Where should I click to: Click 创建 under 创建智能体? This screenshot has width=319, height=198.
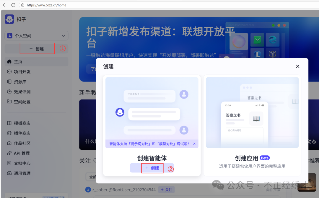(x=152, y=168)
